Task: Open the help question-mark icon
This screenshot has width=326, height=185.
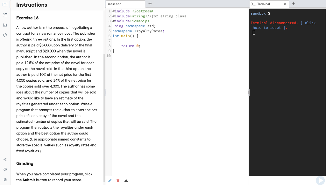Action: click(5, 169)
